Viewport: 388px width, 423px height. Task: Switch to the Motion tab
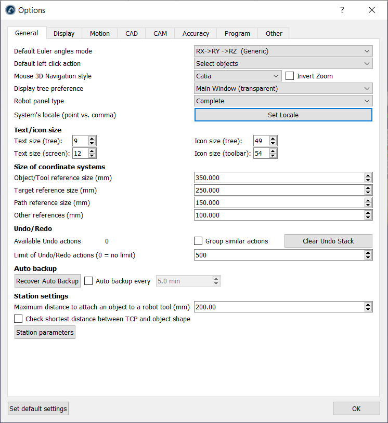click(99, 33)
